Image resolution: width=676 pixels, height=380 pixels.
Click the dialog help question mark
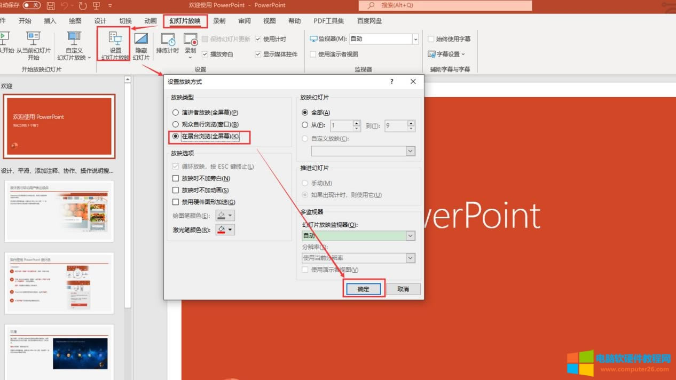(391, 82)
